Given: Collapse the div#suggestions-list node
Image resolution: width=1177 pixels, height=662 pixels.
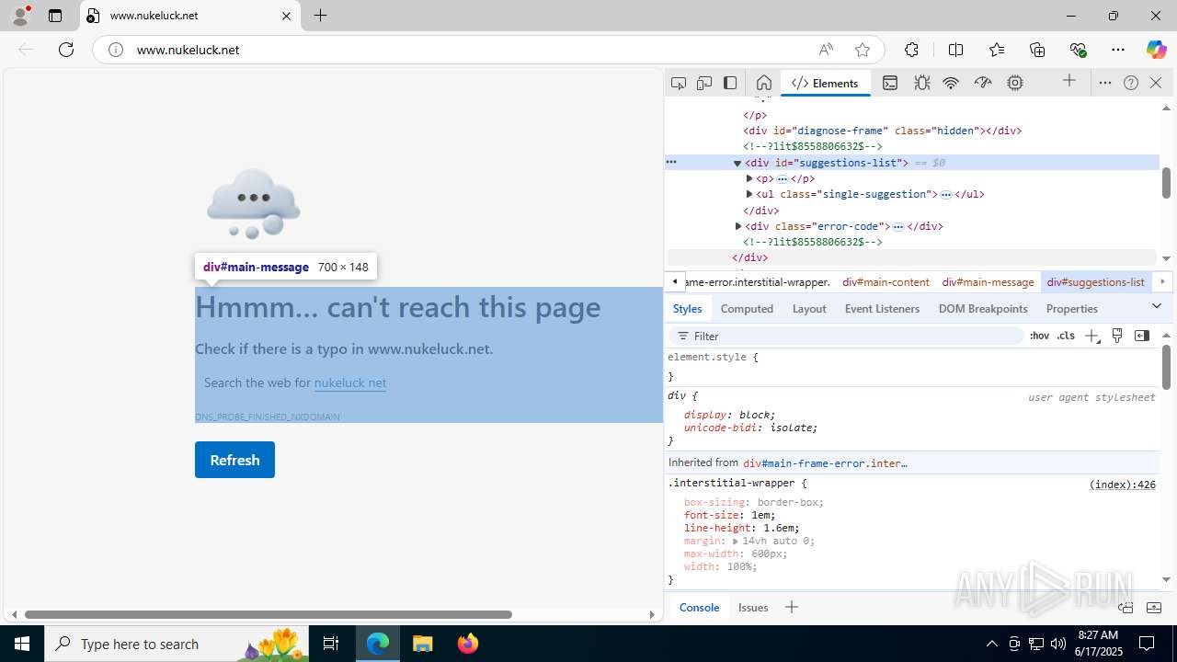Looking at the screenshot, I should pyautogui.click(x=737, y=163).
